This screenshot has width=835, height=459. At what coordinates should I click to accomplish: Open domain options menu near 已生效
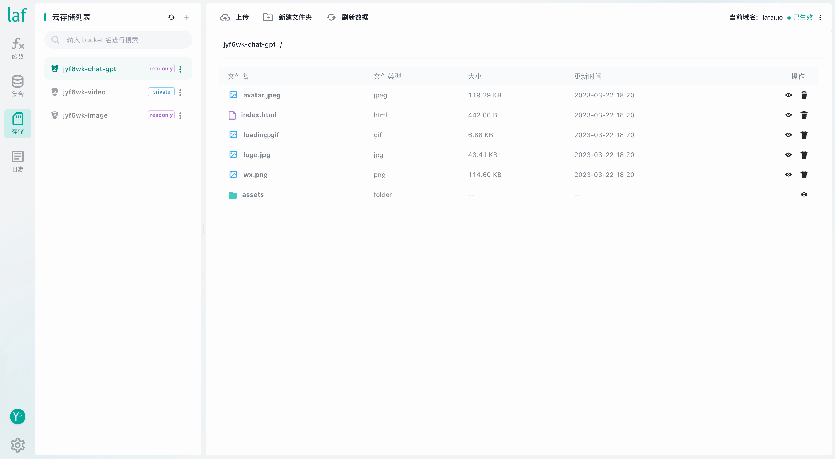[820, 17]
